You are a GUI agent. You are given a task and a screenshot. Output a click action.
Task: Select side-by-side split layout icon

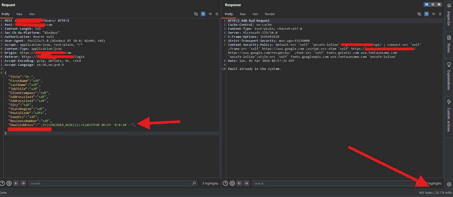coord(427,5)
